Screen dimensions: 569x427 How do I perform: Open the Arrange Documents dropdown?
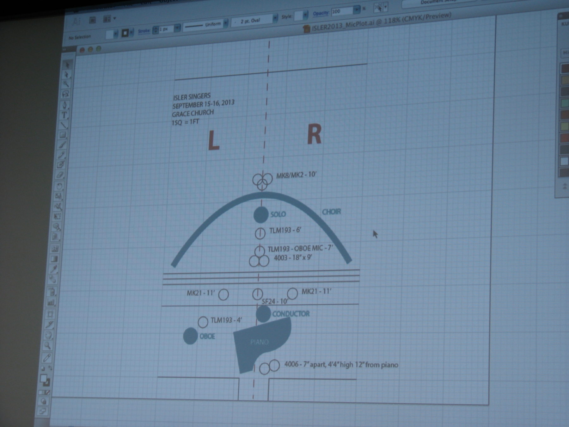[x=109, y=19]
